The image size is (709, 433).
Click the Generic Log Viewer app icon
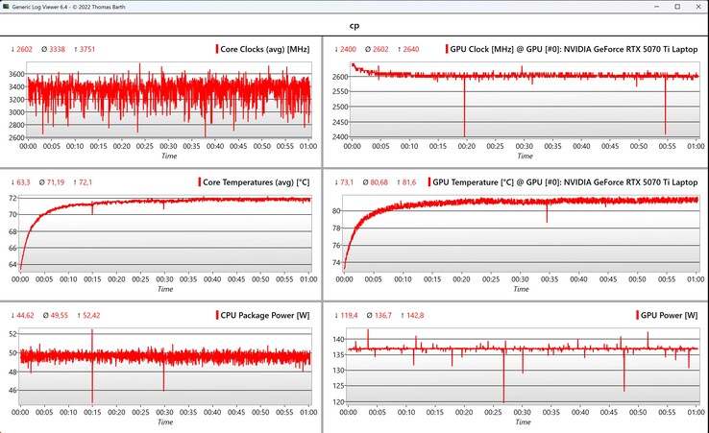point(7,7)
